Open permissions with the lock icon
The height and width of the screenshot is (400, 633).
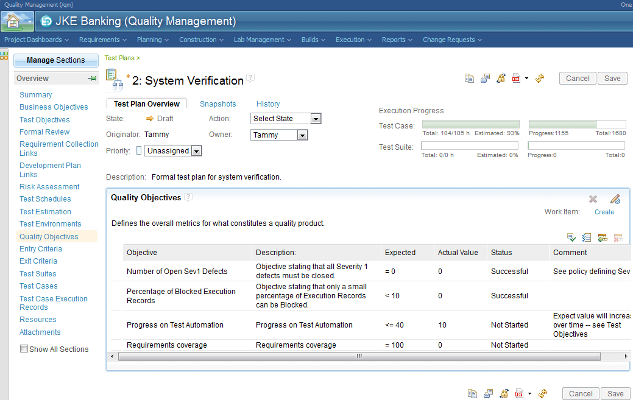pyautogui.click(x=501, y=78)
